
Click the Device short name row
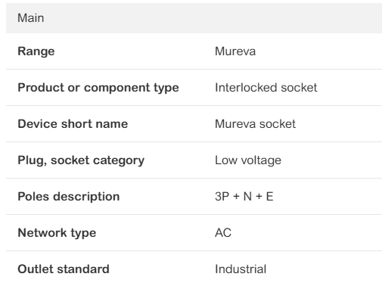[x=194, y=124]
